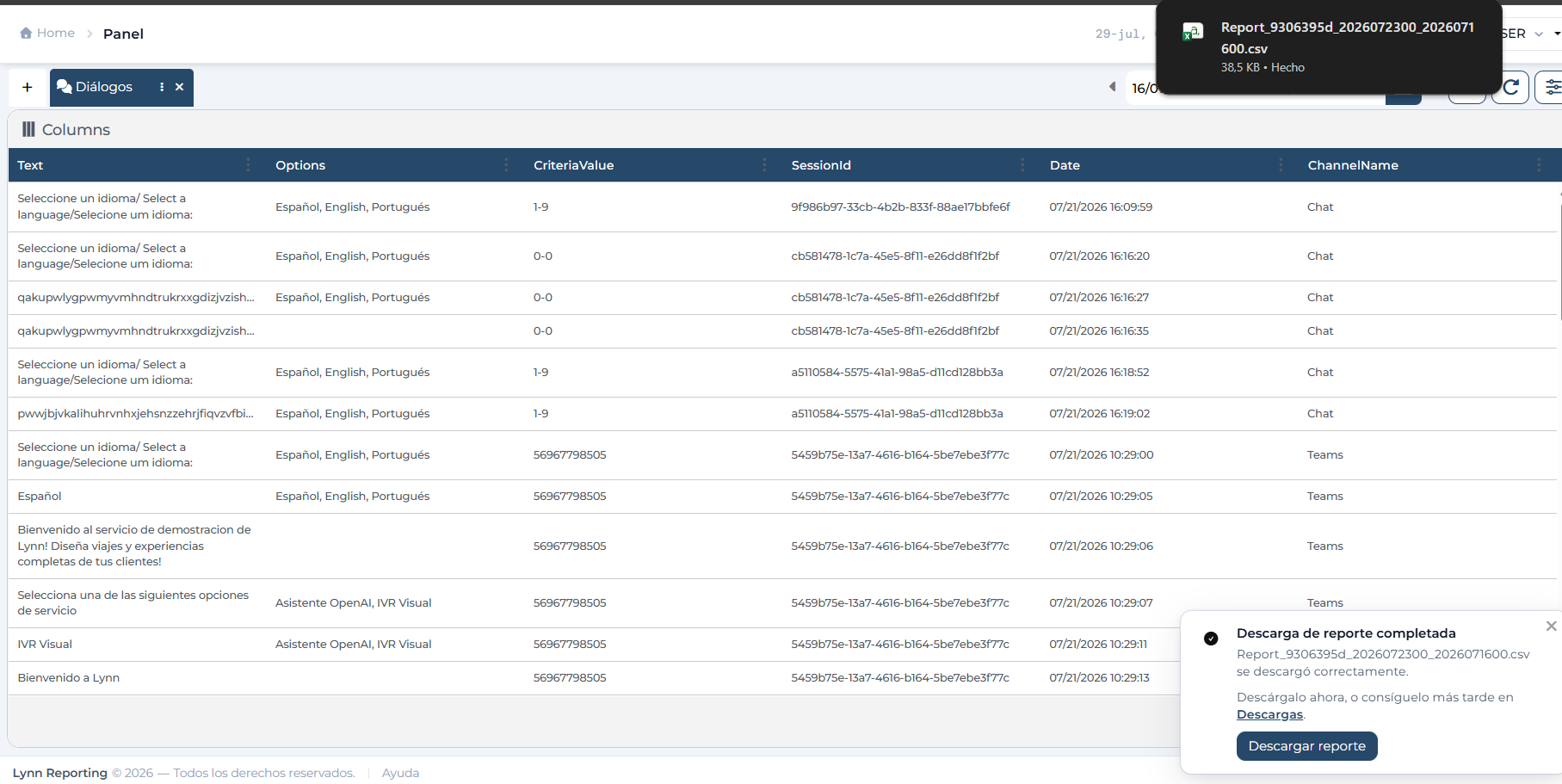The width and height of the screenshot is (1562, 784).
Task: Click the Diálogos chat bubbles icon
Action: pos(64,87)
